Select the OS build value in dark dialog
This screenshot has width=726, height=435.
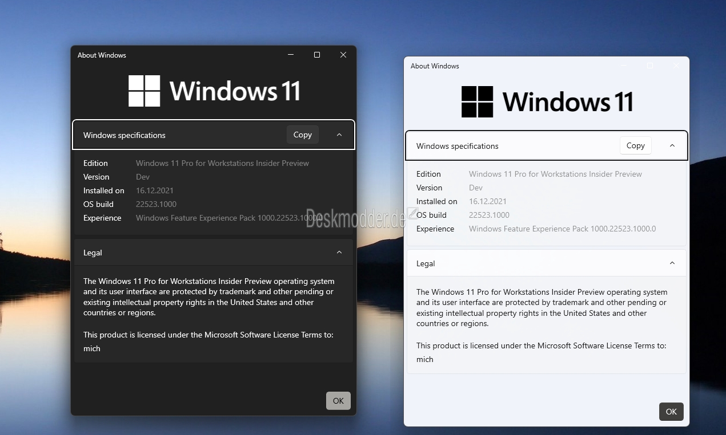[156, 204]
